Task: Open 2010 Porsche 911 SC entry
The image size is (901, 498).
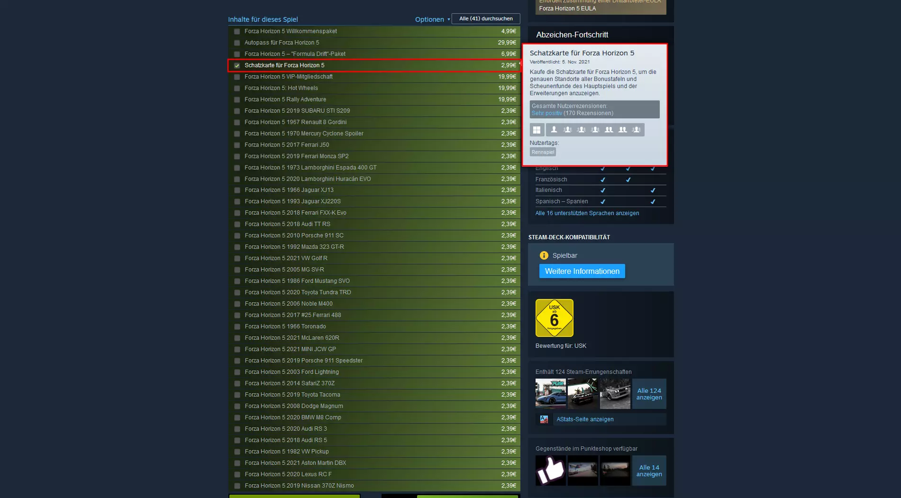Action: [x=374, y=235]
